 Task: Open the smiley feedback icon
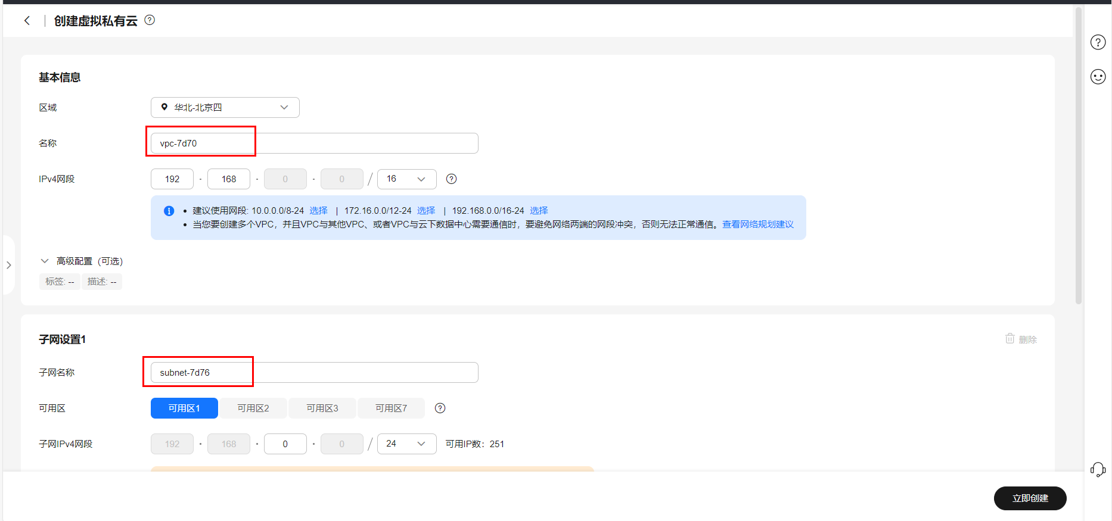click(x=1098, y=77)
